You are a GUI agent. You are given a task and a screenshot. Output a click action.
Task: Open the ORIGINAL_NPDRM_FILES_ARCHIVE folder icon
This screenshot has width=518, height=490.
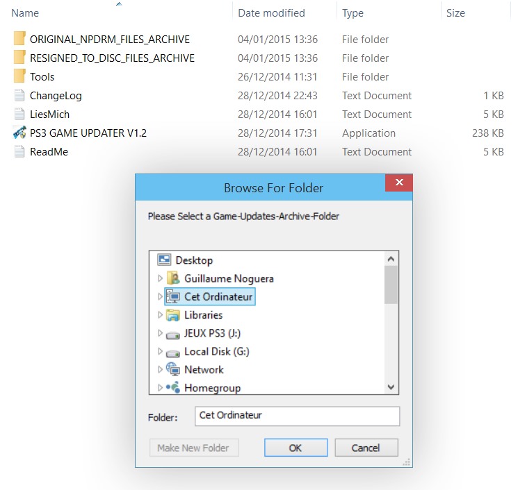tap(19, 39)
